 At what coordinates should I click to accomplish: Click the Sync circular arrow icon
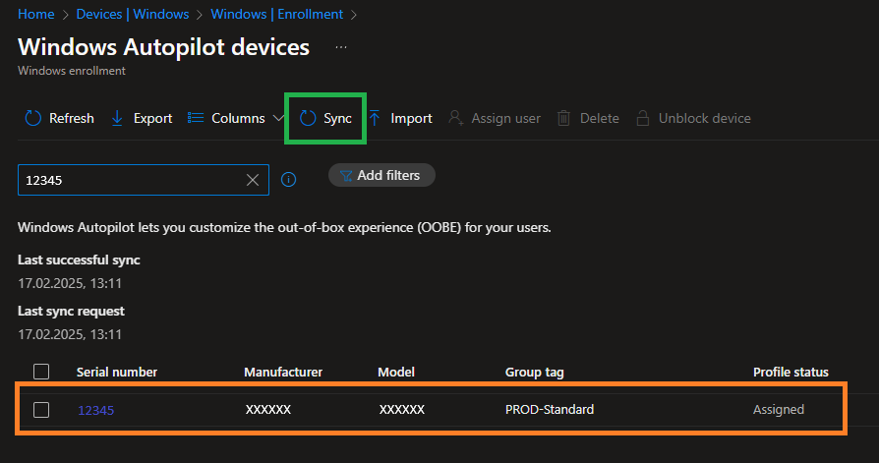pyautogui.click(x=308, y=118)
